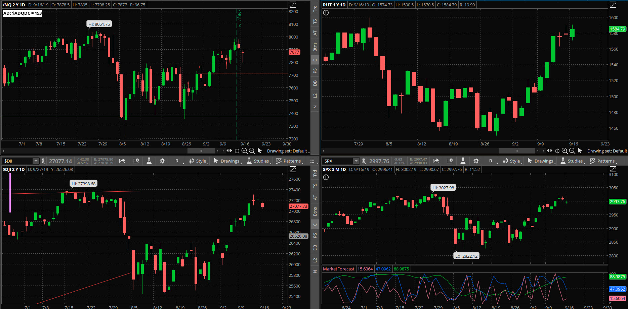This screenshot has width=628, height=309.
Task: Open chart settings gear in SPX toolbar
Action: point(476,161)
